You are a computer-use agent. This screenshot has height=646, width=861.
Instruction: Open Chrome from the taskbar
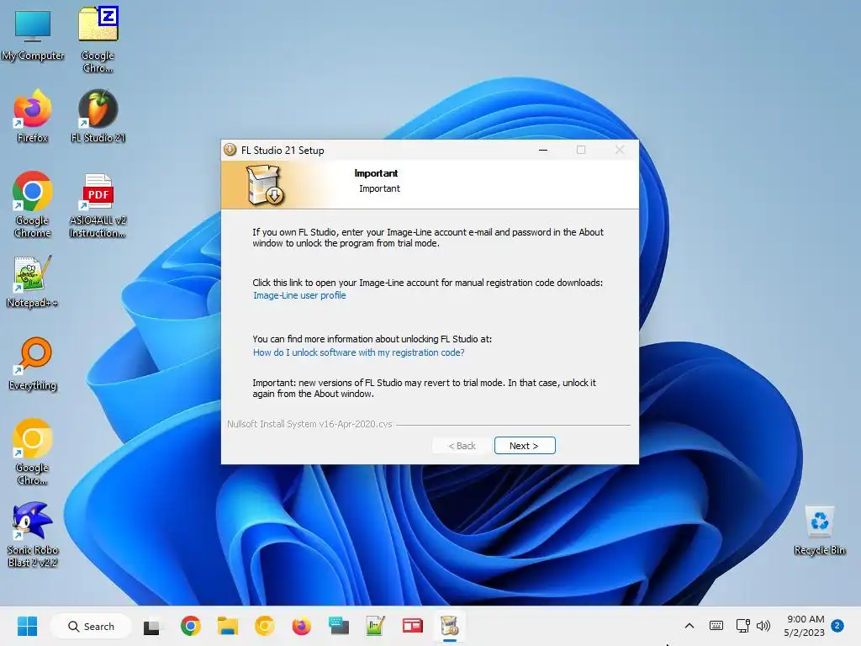click(x=191, y=626)
